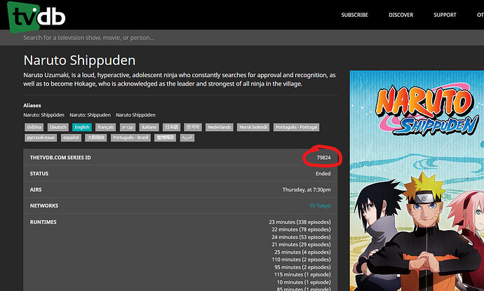Image resolution: width=484 pixels, height=291 pixels.
Task: Open the TV Tokyo network link
Action: (320, 205)
